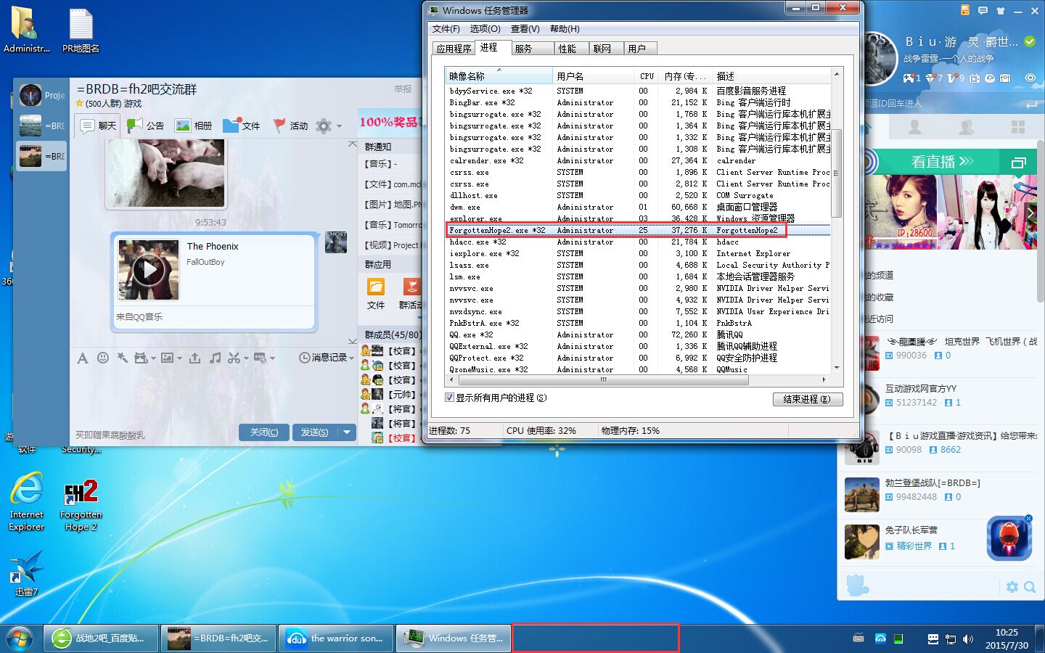
Task: Open the pig photo thumbnail in chat
Action: tap(165, 173)
